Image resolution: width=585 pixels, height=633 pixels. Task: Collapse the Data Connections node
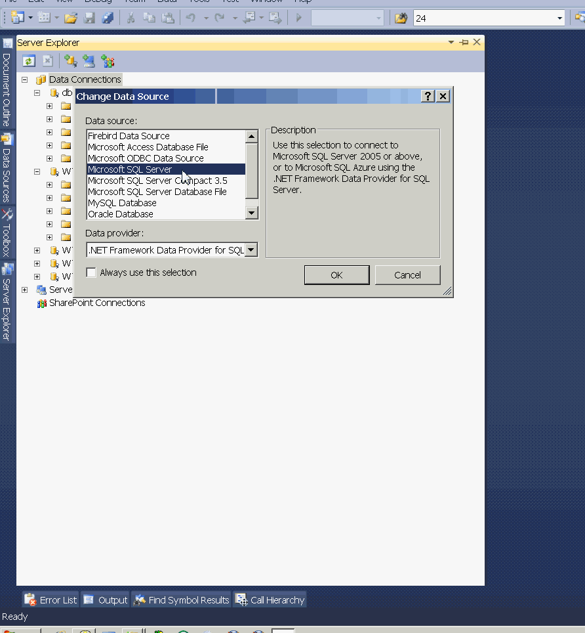pos(24,79)
